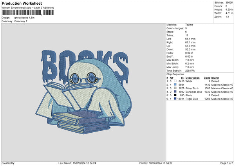This screenshot has height=166, width=235.
Task: Click the Silver Birch color swatch
Action: [175, 88]
